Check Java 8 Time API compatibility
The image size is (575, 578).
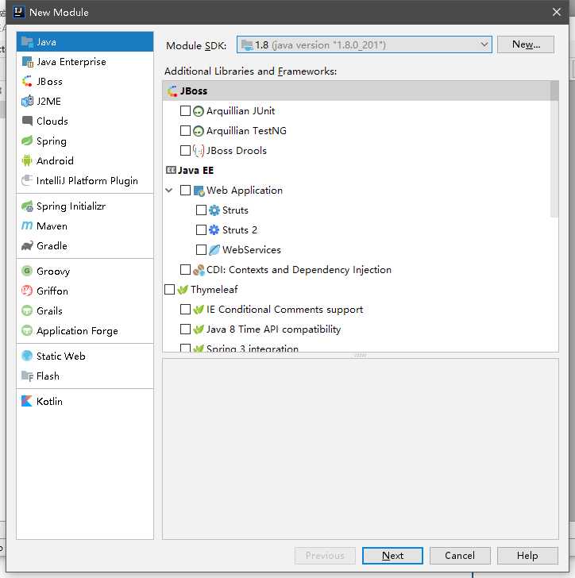pyautogui.click(x=185, y=329)
